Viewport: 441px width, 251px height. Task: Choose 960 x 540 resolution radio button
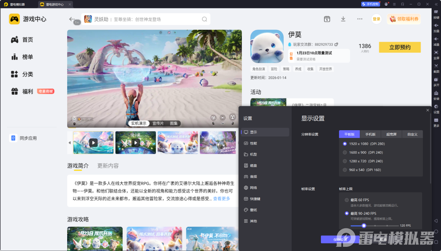coord(345,170)
